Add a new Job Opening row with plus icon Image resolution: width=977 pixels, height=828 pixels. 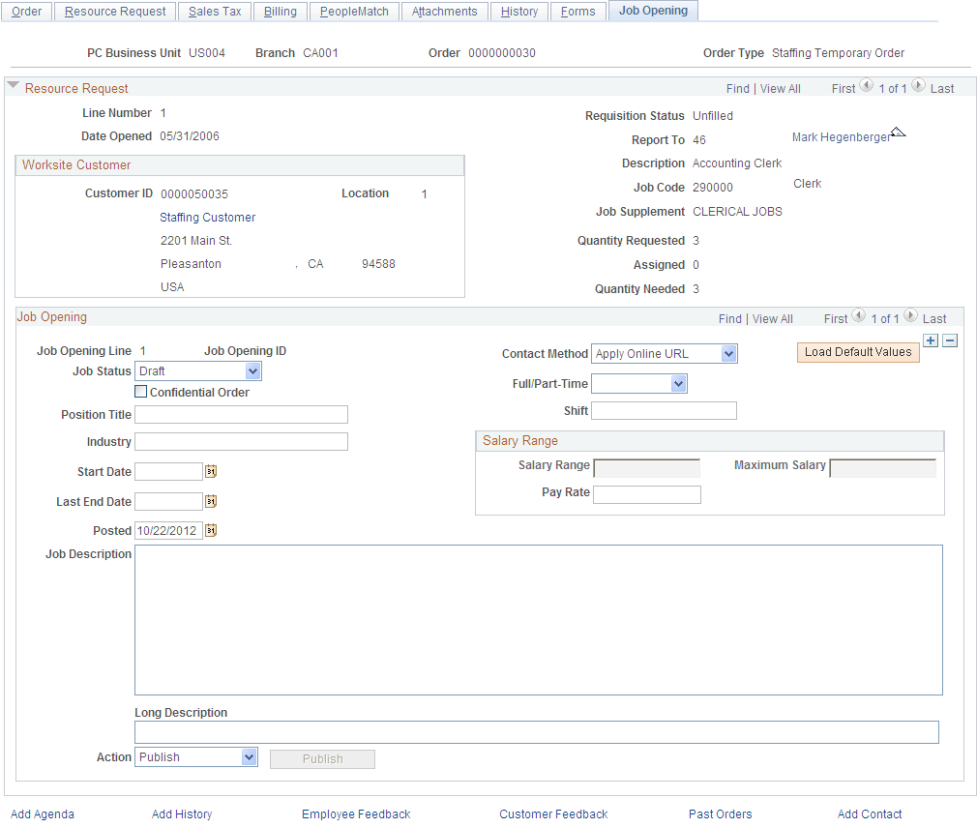pos(931,340)
